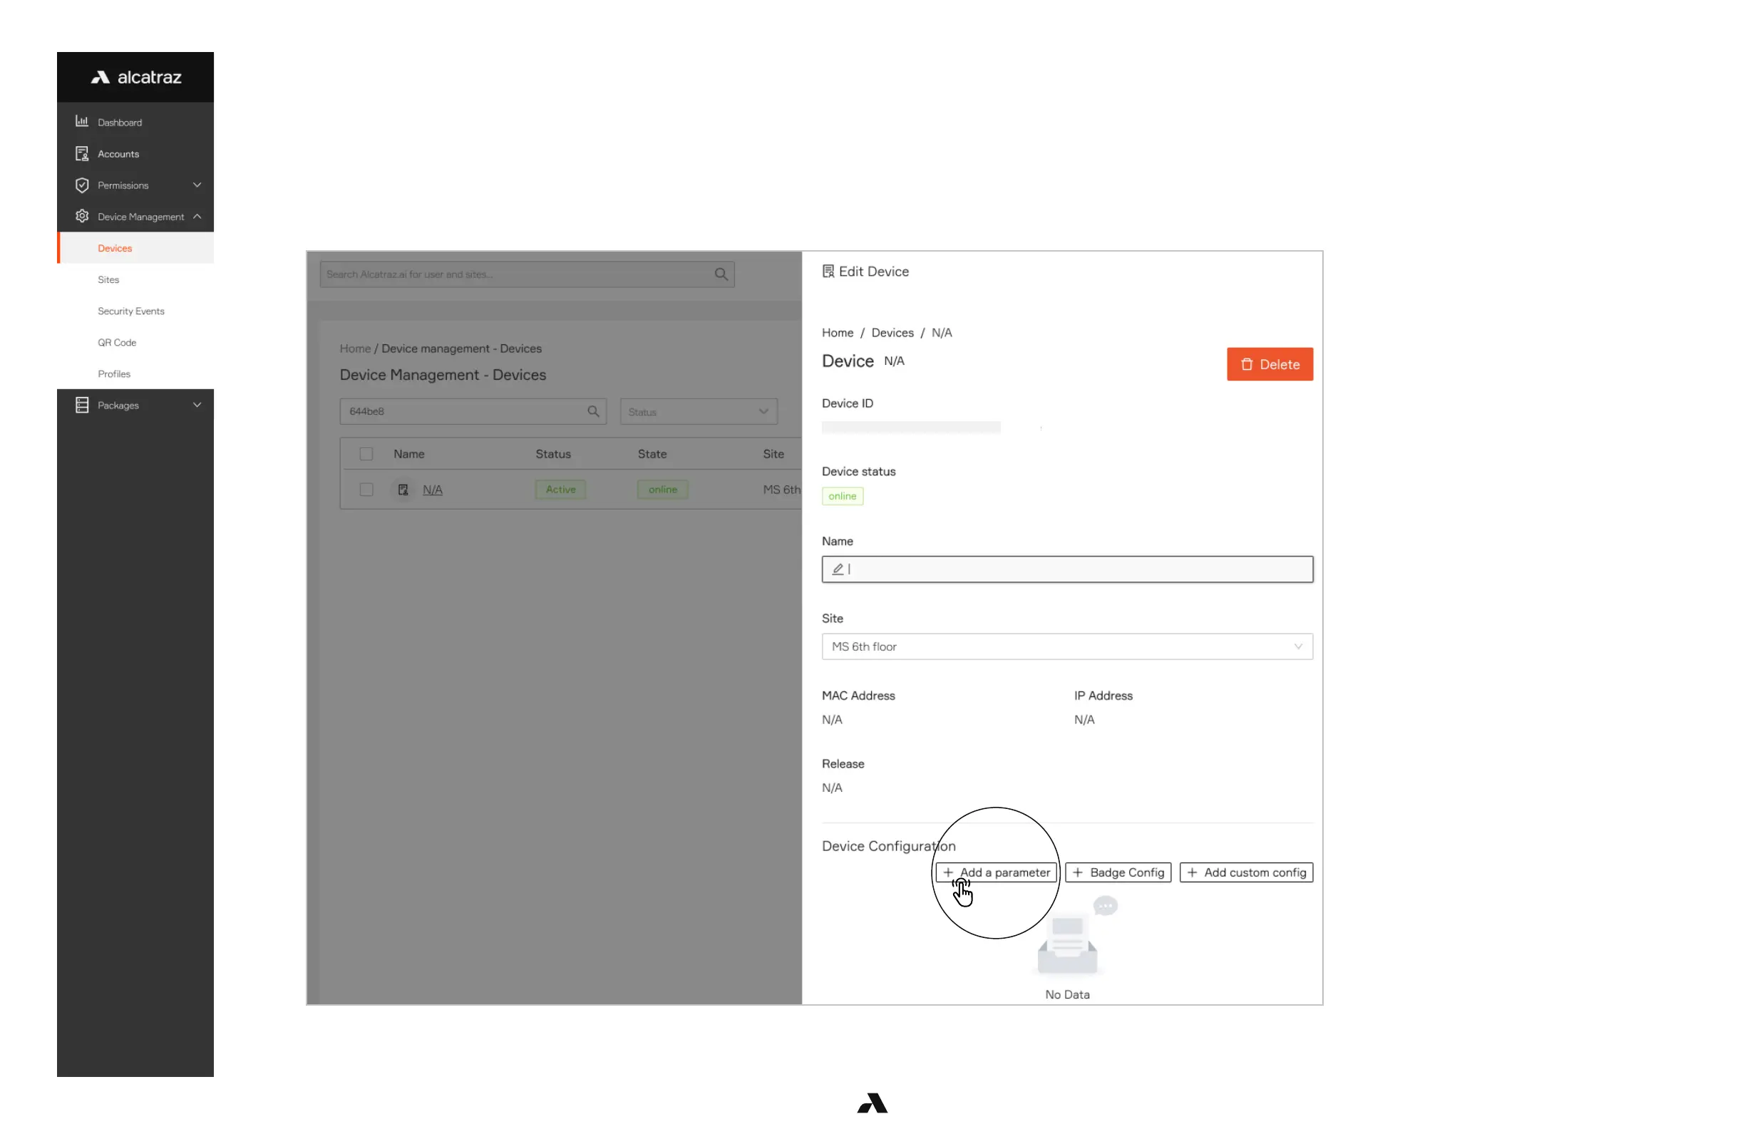Viewport: 1745px width, 1129px height.
Task: Open the Status filter dropdown
Action: pyautogui.click(x=698, y=411)
